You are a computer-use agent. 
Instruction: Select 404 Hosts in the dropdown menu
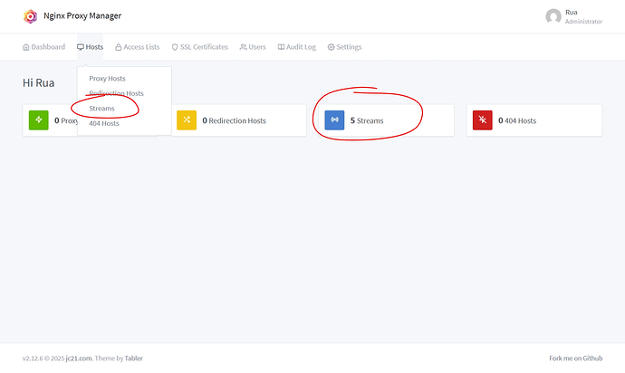[103, 123]
